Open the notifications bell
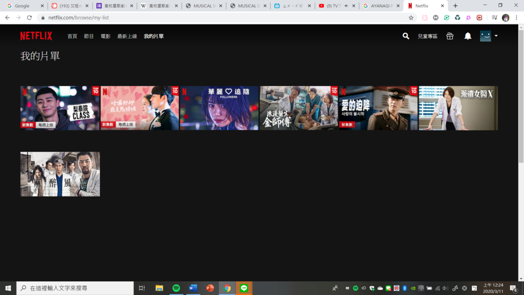The width and height of the screenshot is (524, 295). (468, 36)
